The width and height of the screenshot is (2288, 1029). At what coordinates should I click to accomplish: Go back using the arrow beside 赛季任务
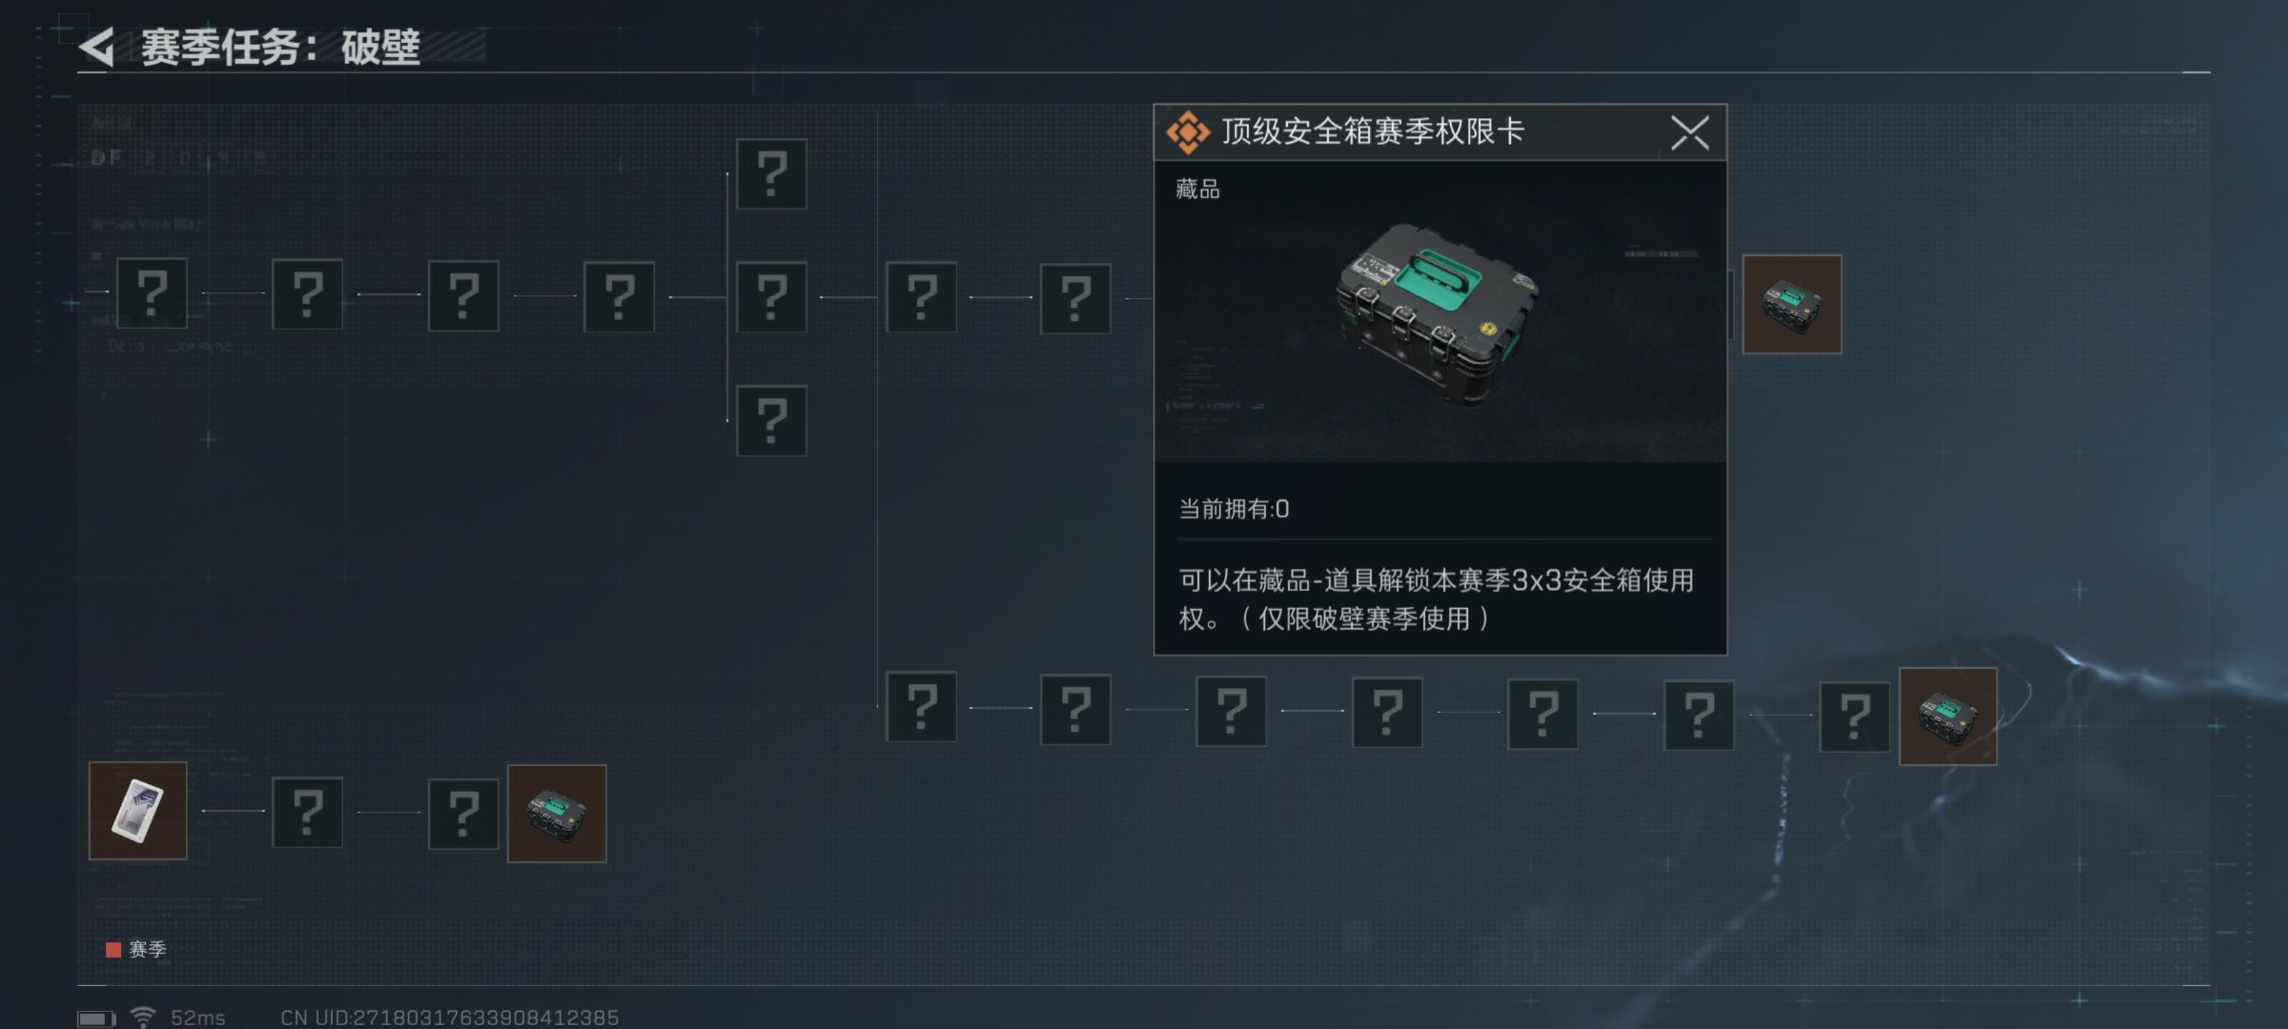[x=98, y=46]
